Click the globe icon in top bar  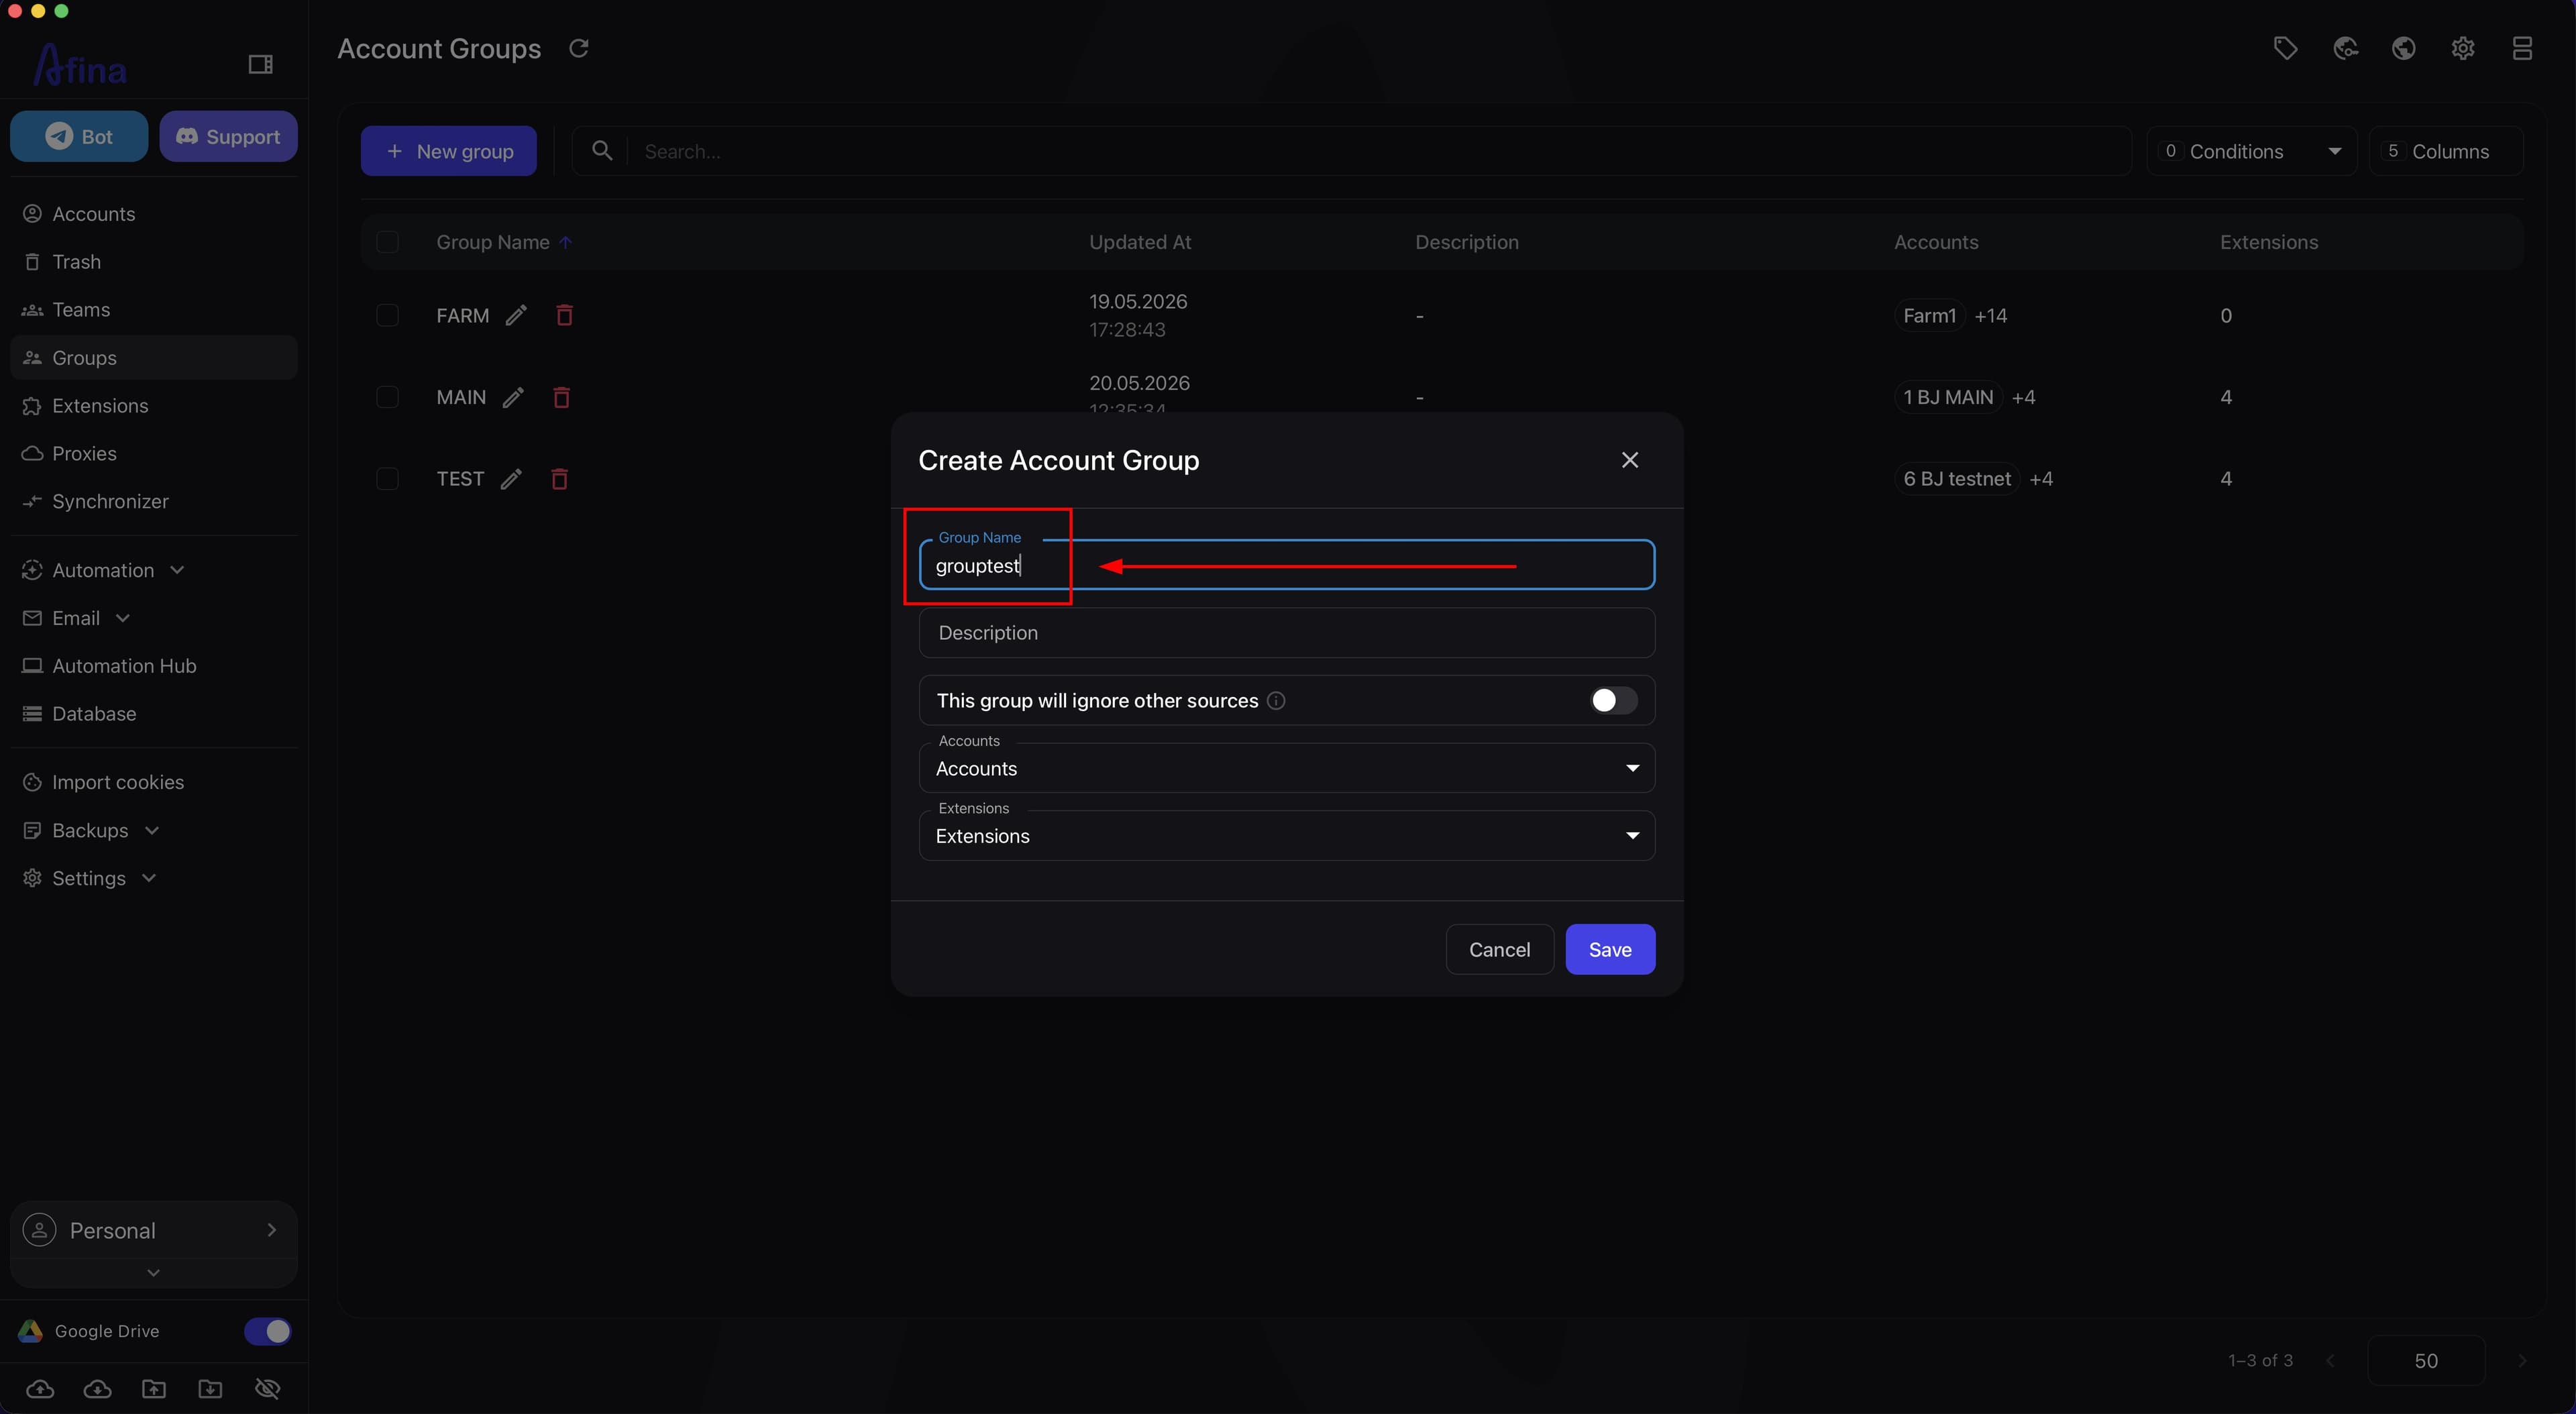pos(2404,48)
